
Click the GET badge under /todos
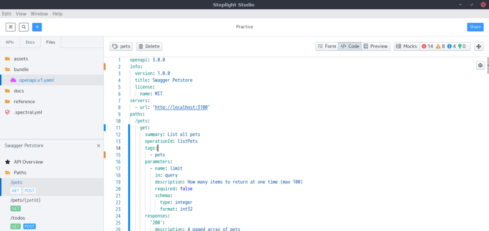click(x=15, y=227)
